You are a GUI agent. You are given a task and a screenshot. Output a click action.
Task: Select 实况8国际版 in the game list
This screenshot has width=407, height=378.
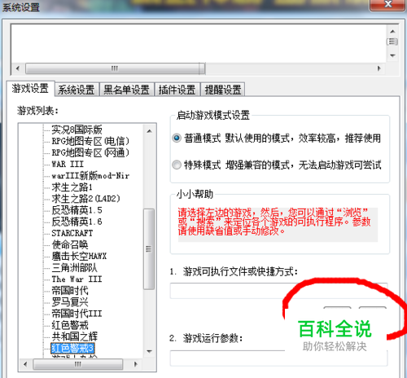coord(77,130)
